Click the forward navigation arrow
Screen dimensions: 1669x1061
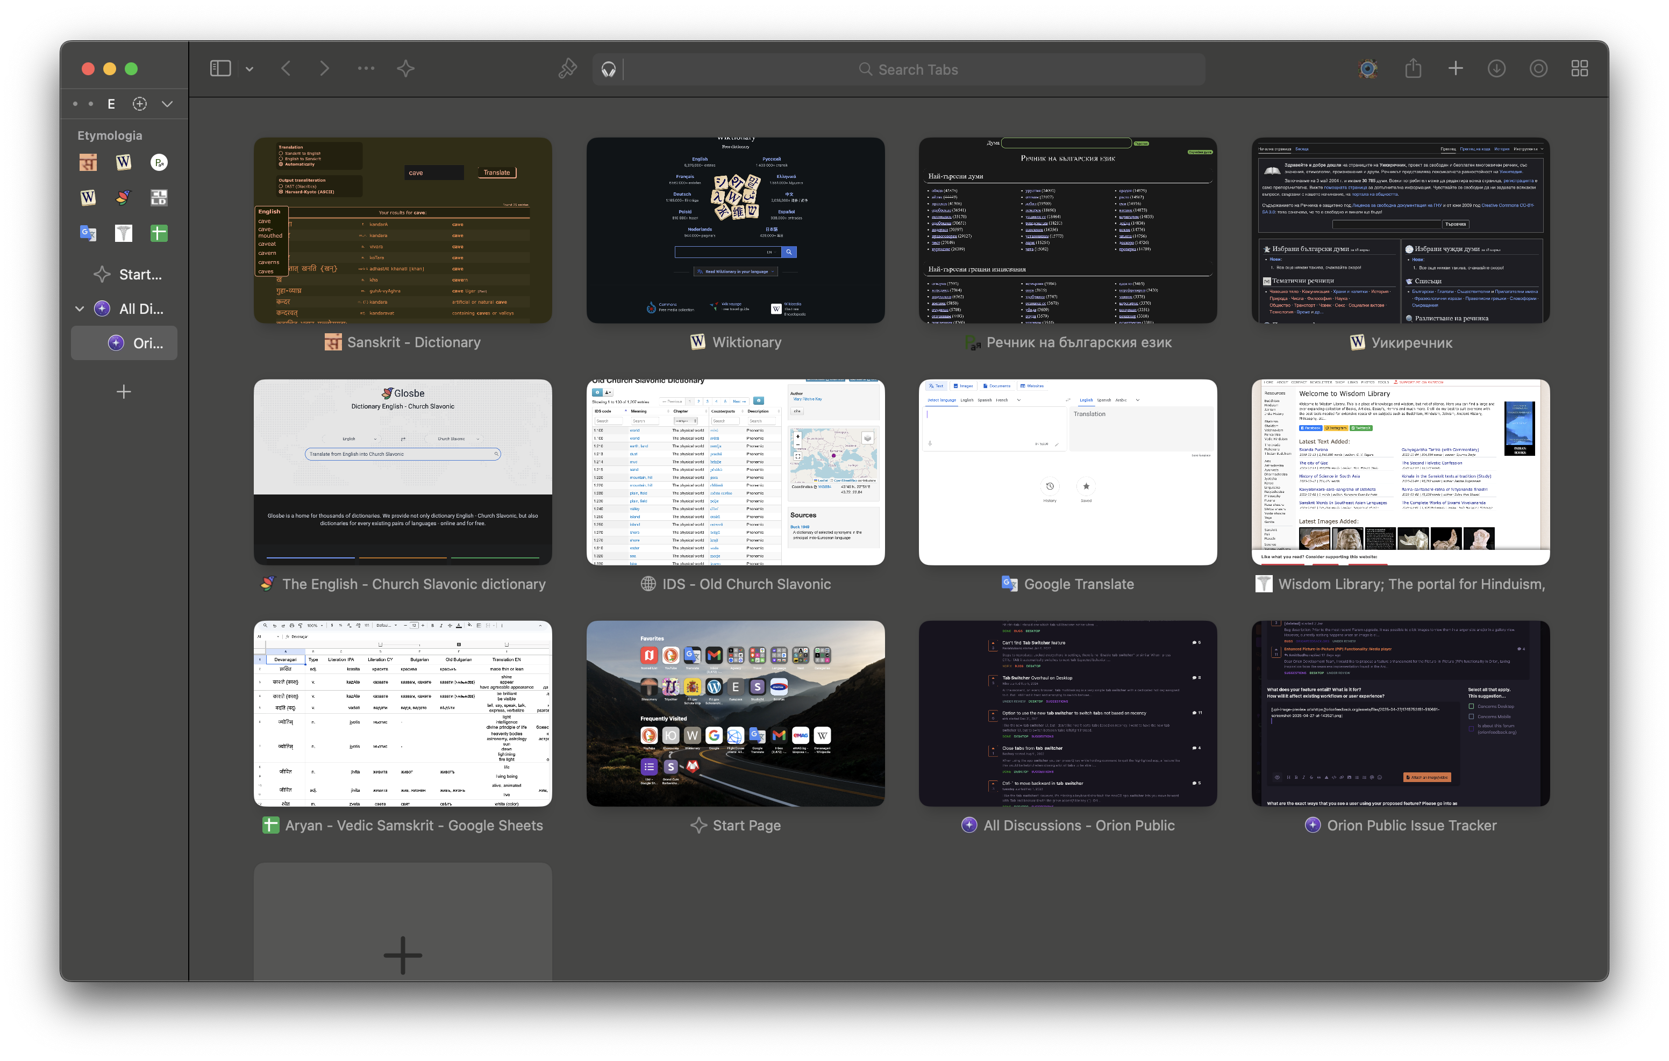click(324, 69)
